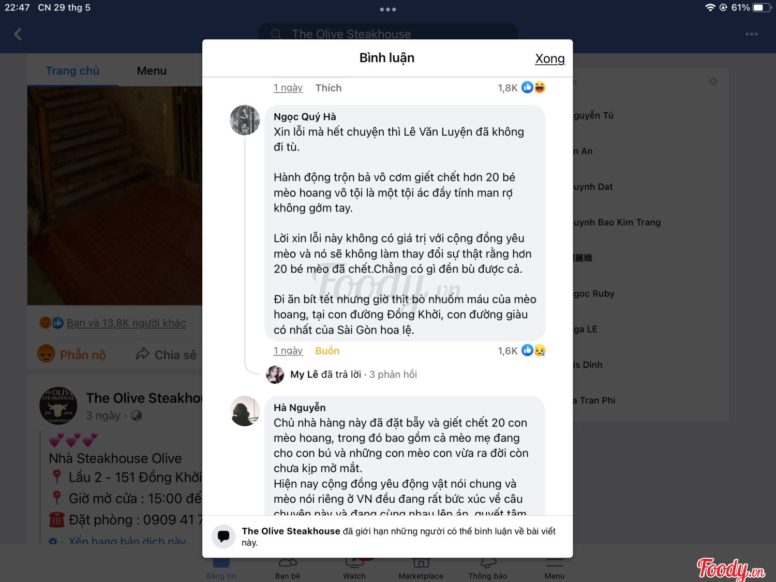Open Ngọc Quý Hà's profile picture

tap(245, 120)
